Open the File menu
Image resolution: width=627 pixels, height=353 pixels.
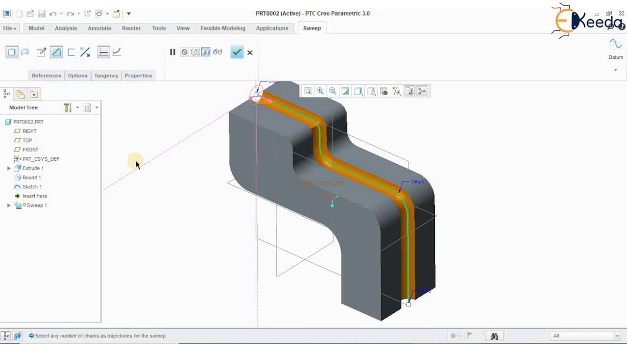(10, 28)
